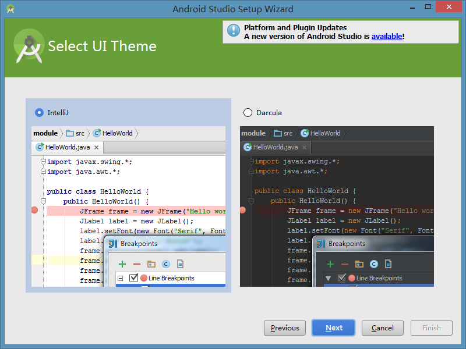
Task: Click the IntelliJ theme preview thumbnail
Action: click(128, 206)
